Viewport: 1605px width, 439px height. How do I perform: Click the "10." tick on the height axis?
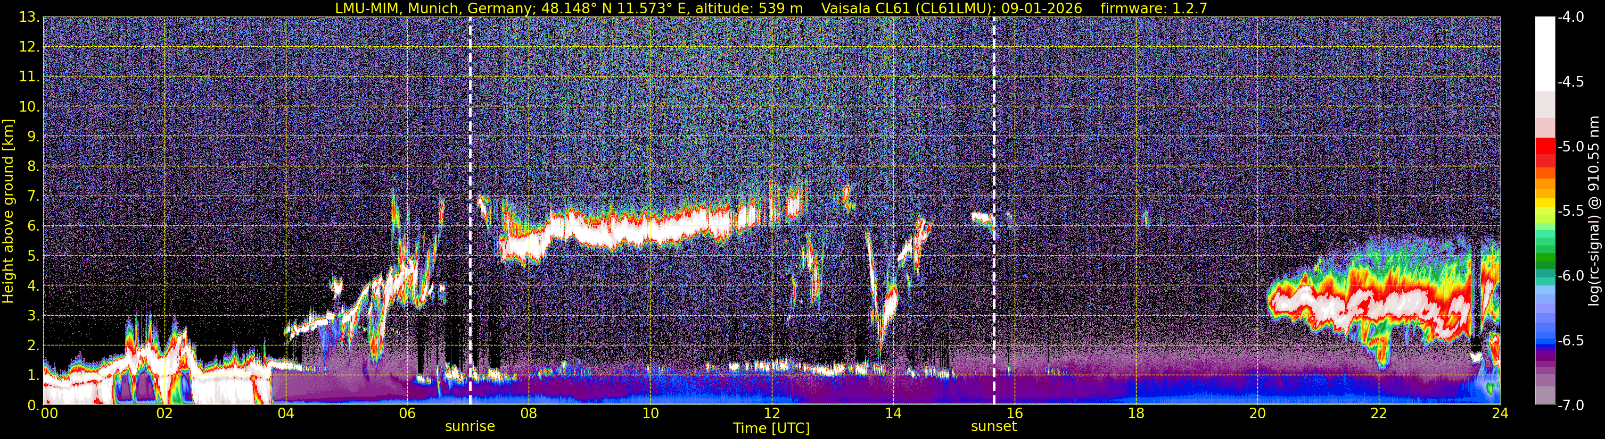tap(29, 107)
